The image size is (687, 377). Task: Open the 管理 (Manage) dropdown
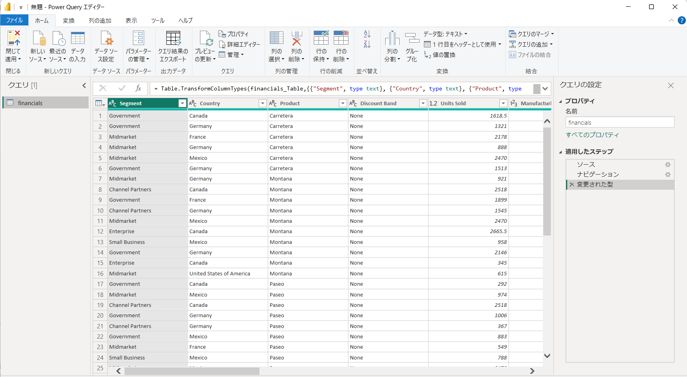click(232, 55)
